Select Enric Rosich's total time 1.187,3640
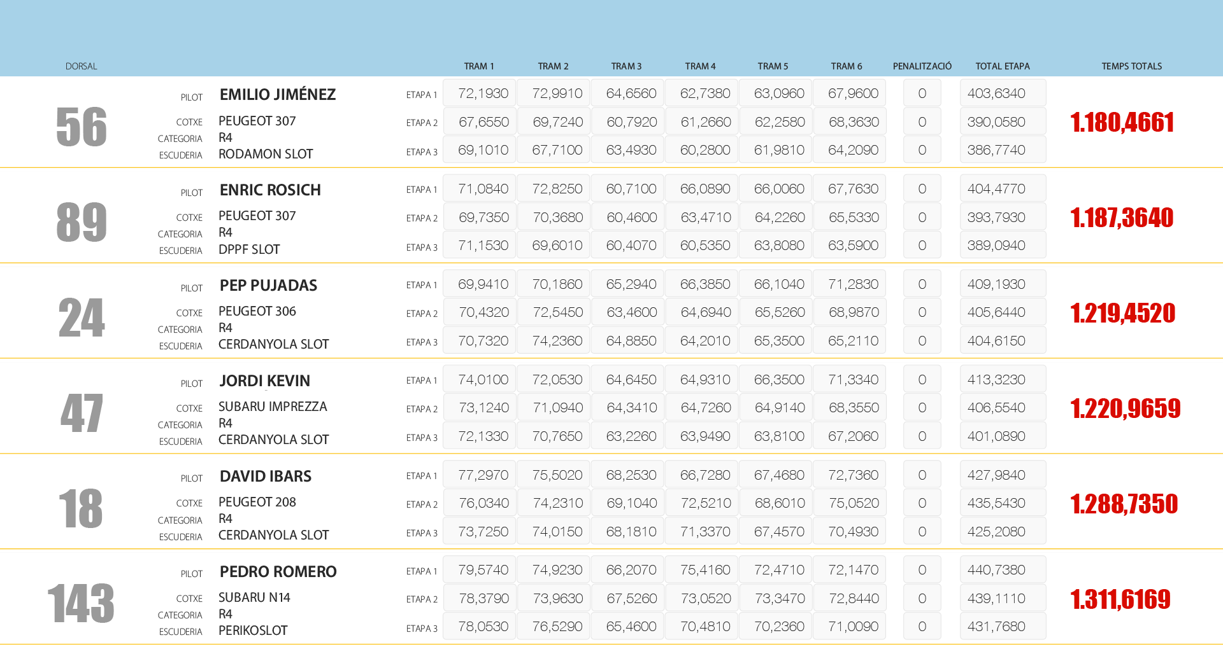Screen dimensions: 1223x647 1122,218
